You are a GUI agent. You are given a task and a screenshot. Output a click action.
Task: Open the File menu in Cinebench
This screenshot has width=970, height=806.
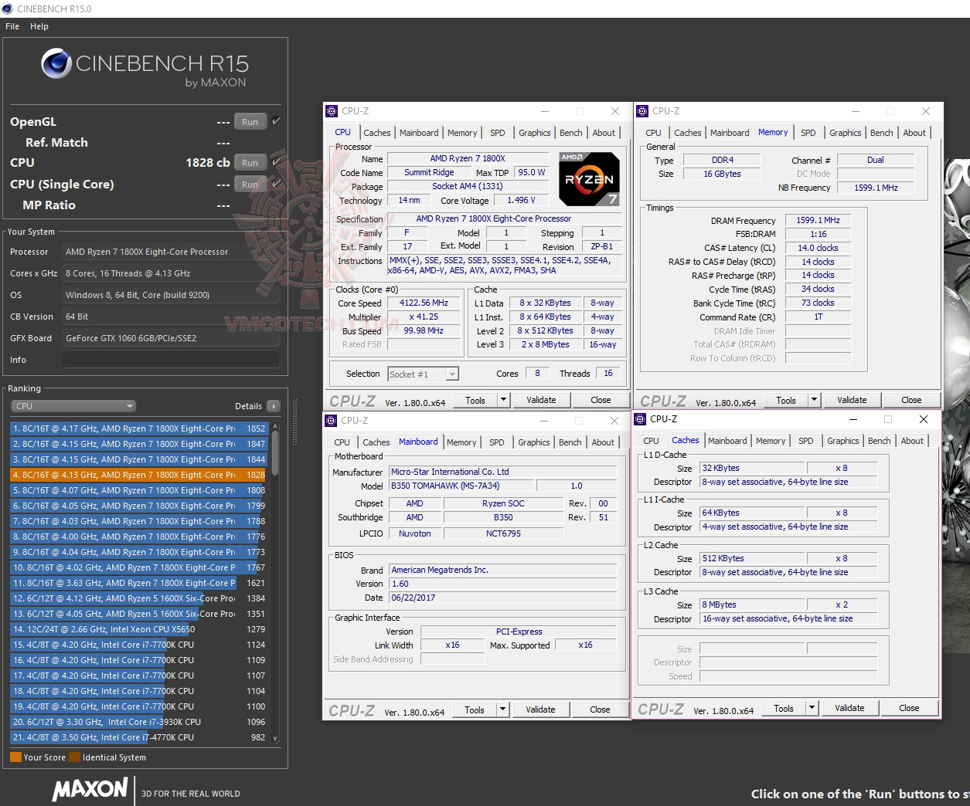tap(12, 26)
